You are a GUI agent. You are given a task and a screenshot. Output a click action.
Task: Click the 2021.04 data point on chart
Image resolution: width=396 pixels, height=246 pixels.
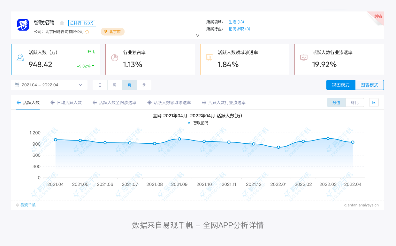(x=56, y=140)
